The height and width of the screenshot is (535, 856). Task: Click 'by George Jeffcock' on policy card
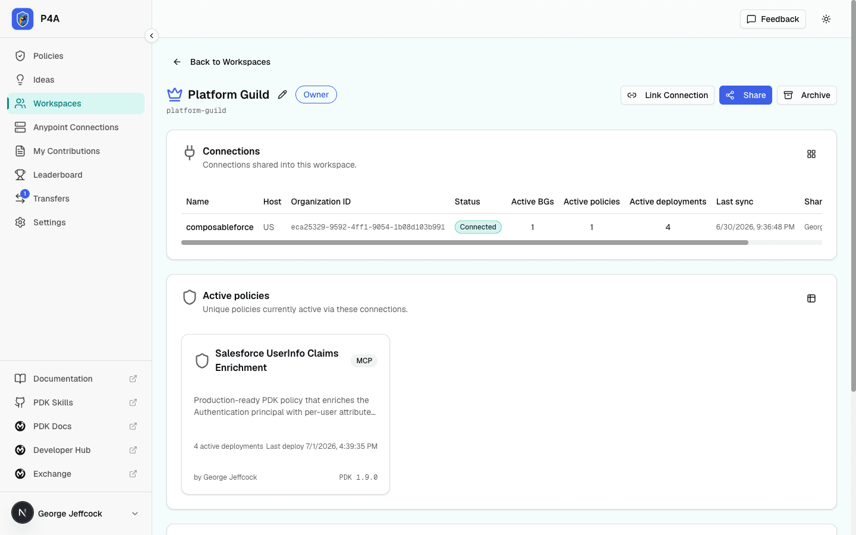(x=225, y=477)
